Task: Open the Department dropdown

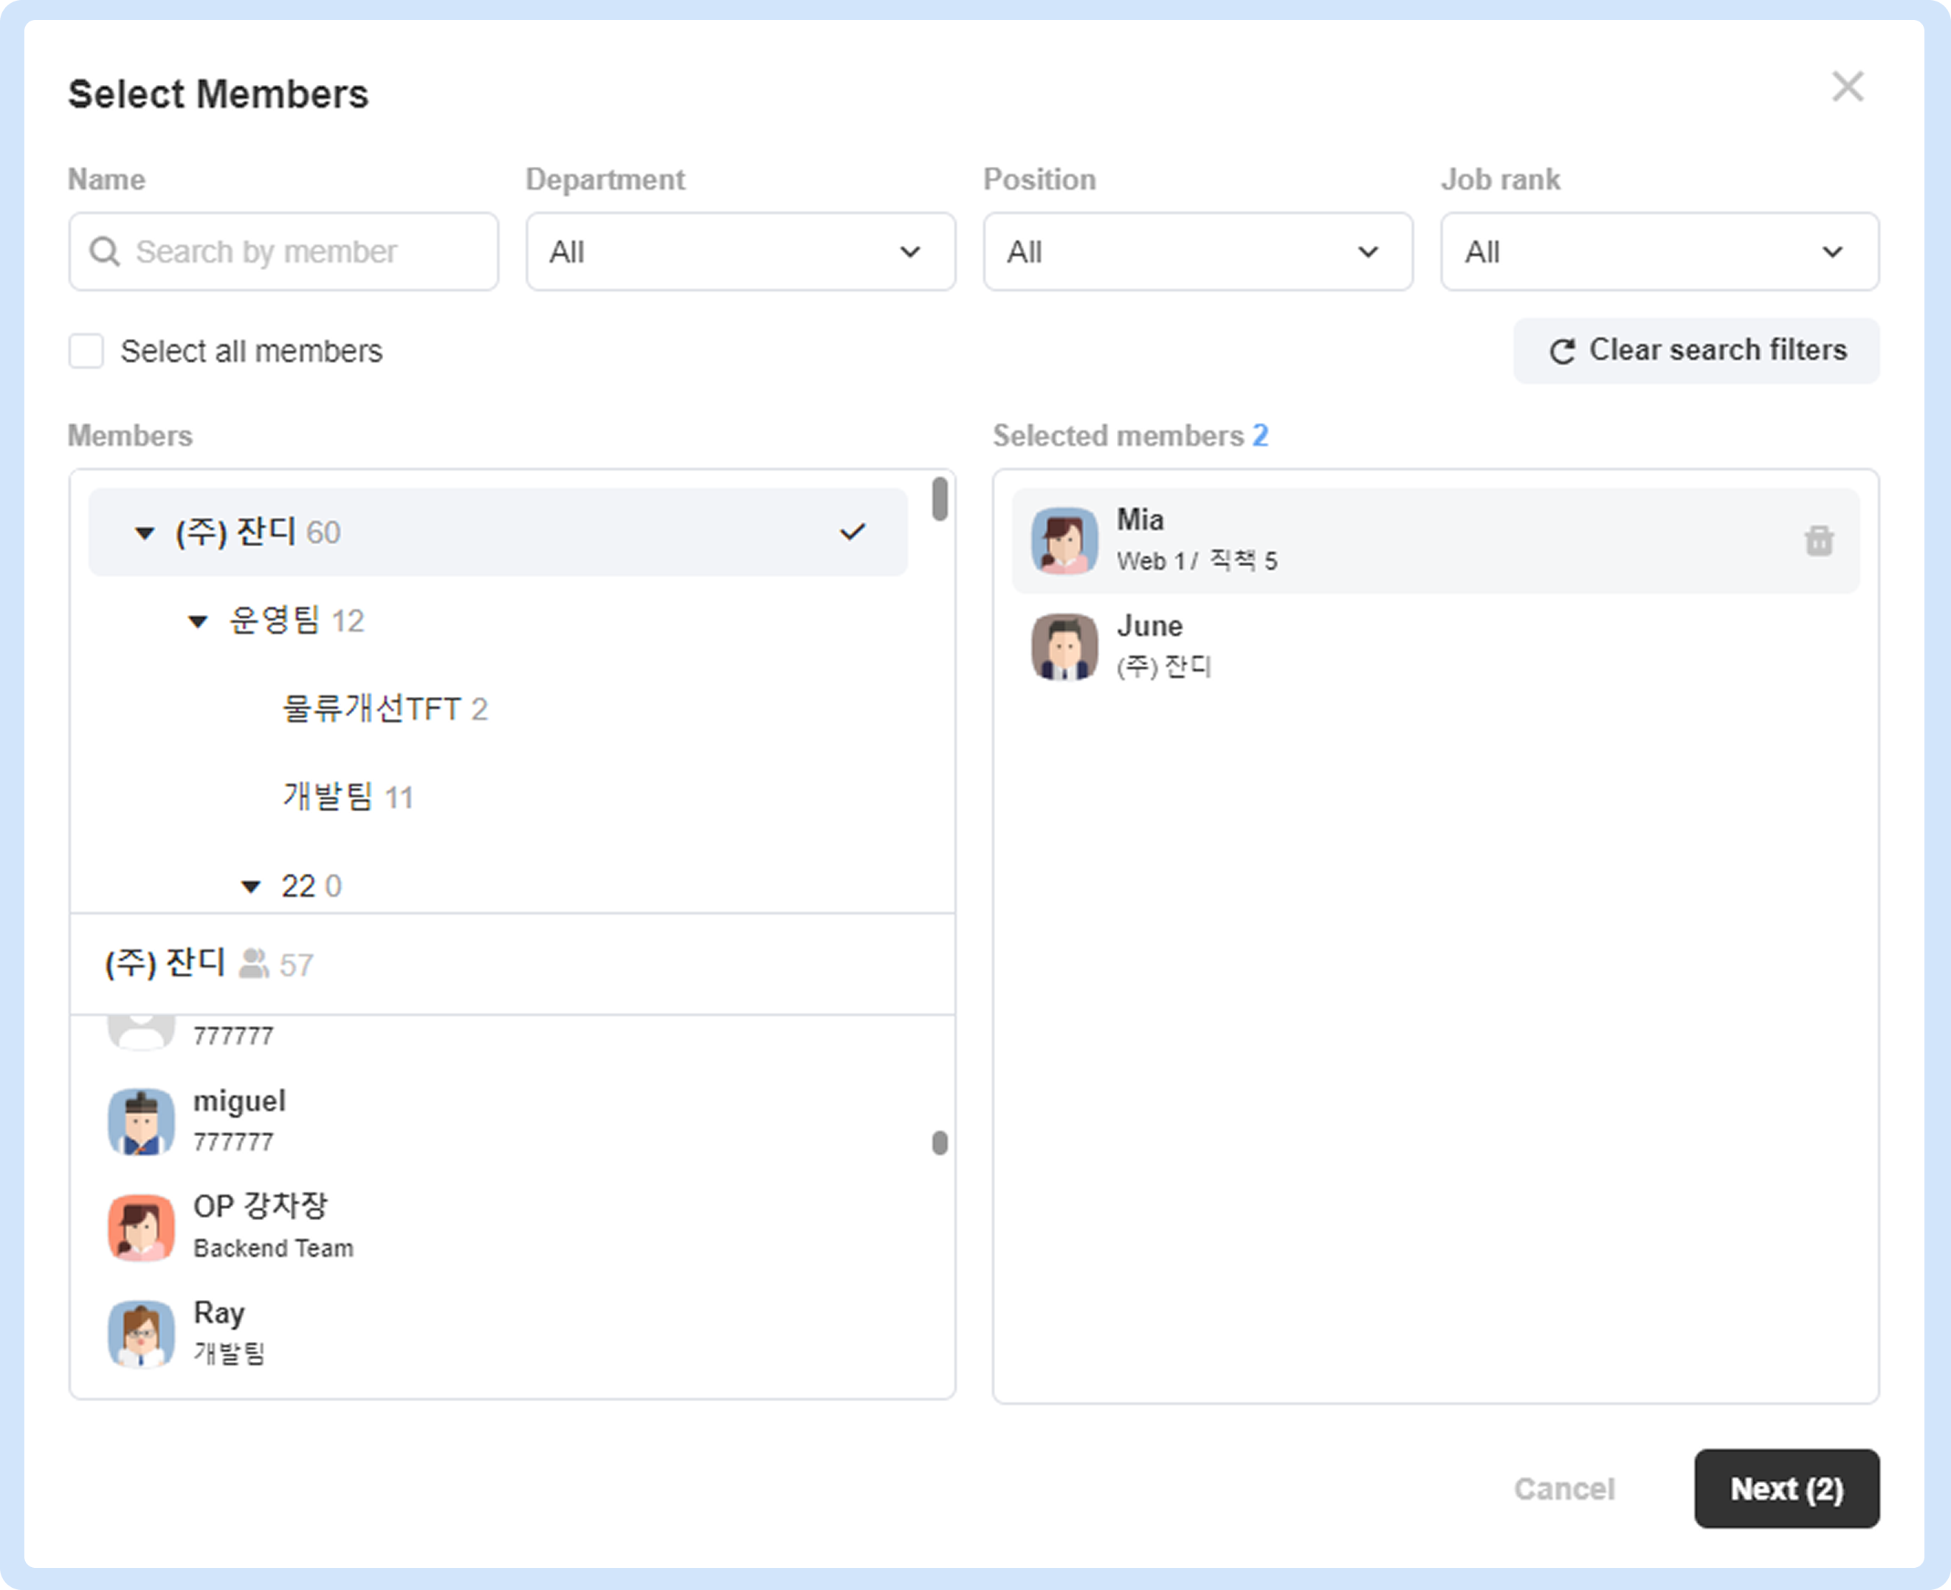Action: (740, 252)
